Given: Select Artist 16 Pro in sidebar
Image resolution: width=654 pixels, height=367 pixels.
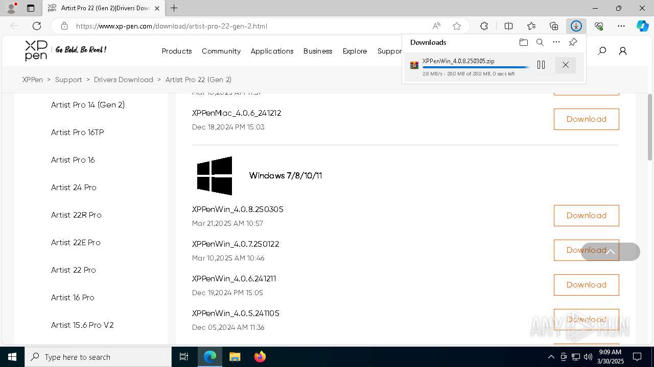Looking at the screenshot, I should 73,298.
